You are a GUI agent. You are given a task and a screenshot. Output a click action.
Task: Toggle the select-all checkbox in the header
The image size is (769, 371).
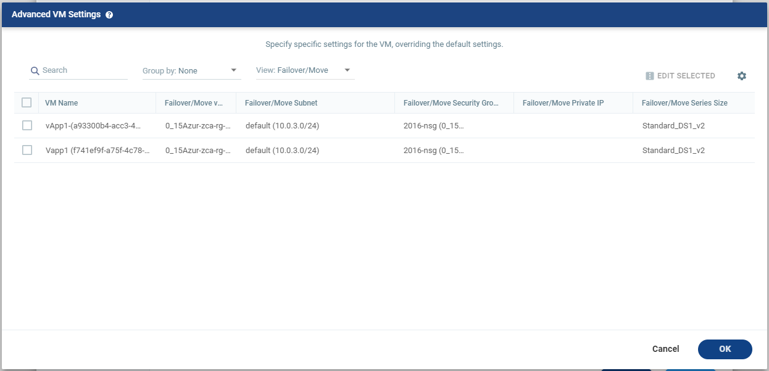click(27, 102)
